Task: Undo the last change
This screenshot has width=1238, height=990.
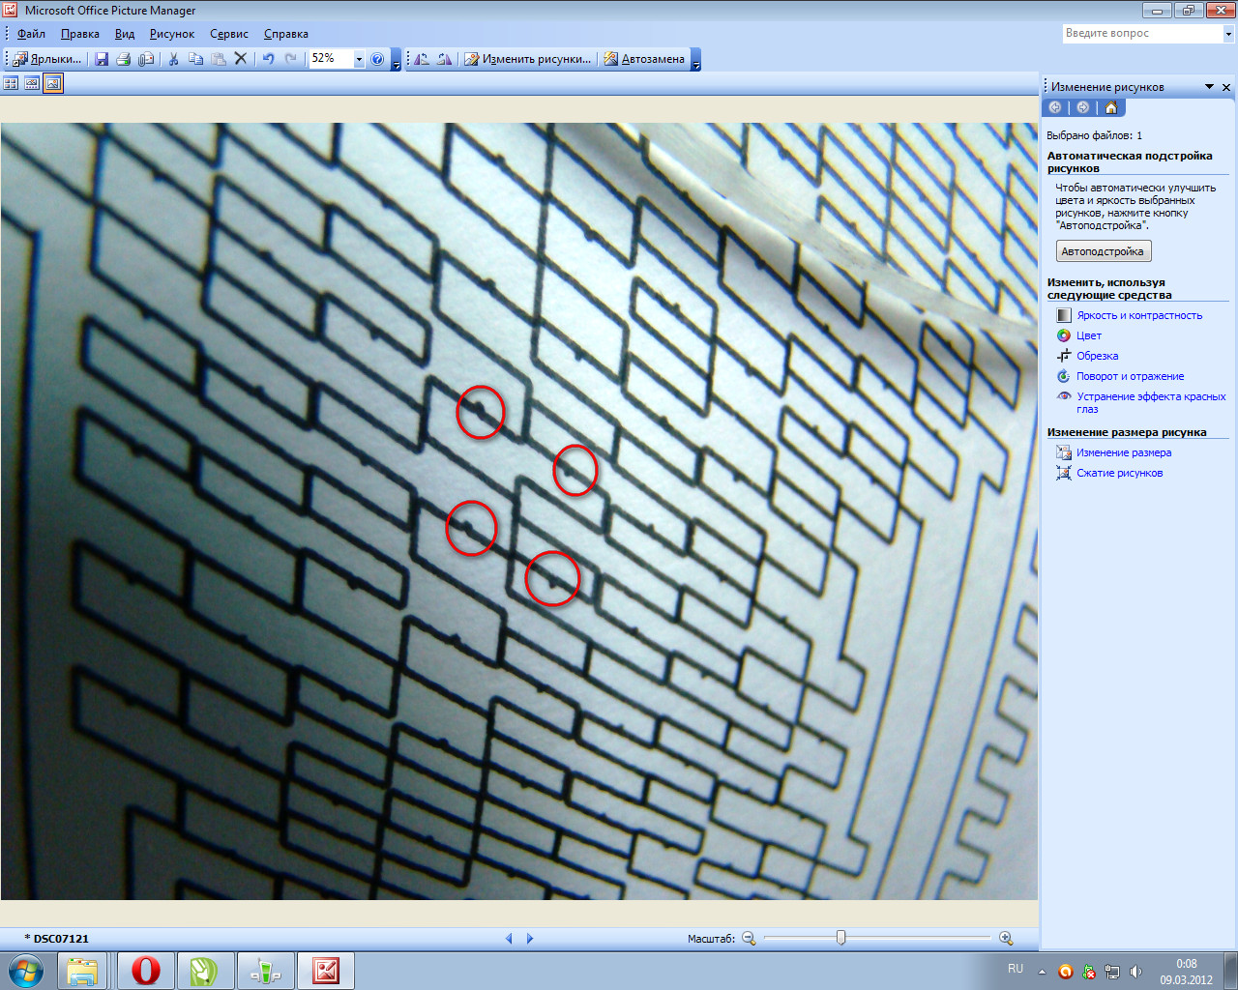Action: 269,59
